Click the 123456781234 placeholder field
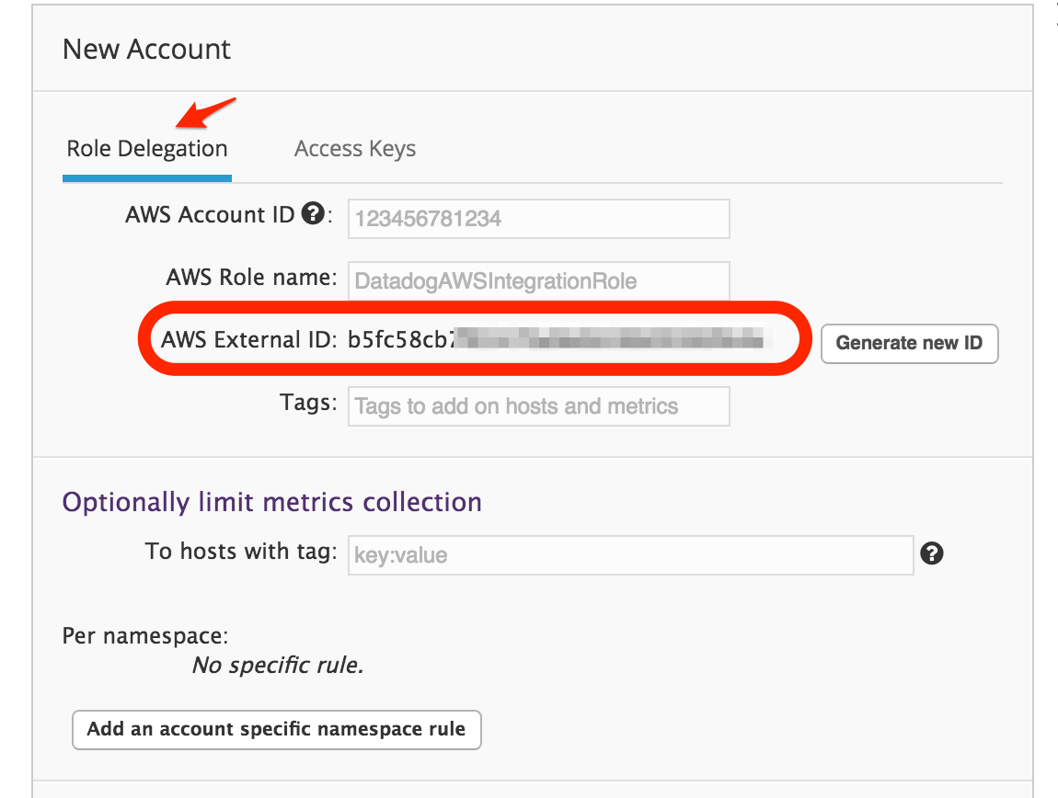This screenshot has width=1058, height=798. (538, 219)
